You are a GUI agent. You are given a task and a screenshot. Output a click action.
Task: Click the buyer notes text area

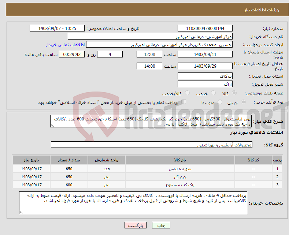coord(133,203)
